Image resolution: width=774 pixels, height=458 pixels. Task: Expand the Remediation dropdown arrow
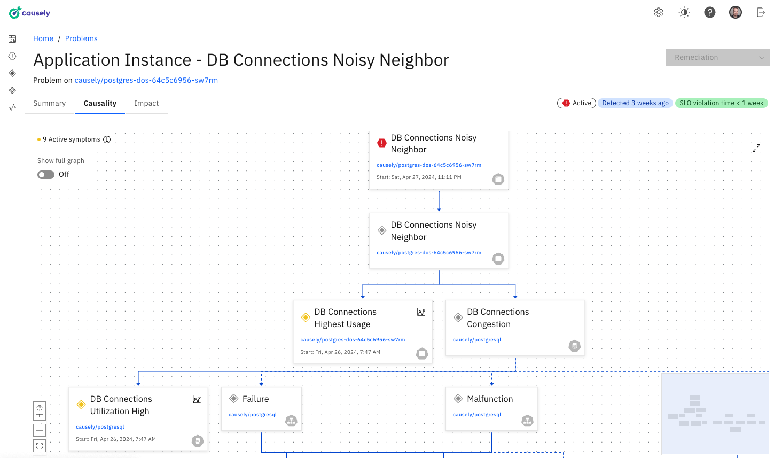tap(762, 57)
